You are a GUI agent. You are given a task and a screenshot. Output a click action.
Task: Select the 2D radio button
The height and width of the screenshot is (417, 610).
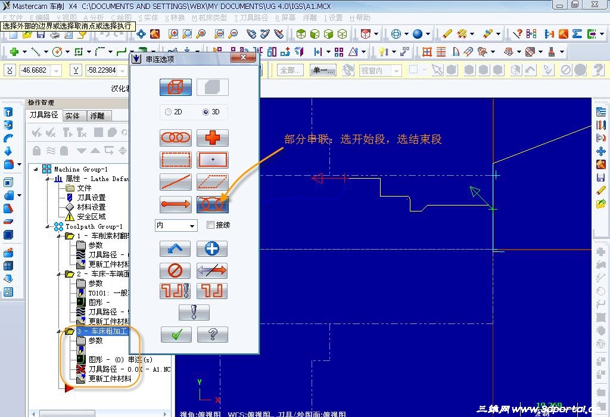pos(168,112)
